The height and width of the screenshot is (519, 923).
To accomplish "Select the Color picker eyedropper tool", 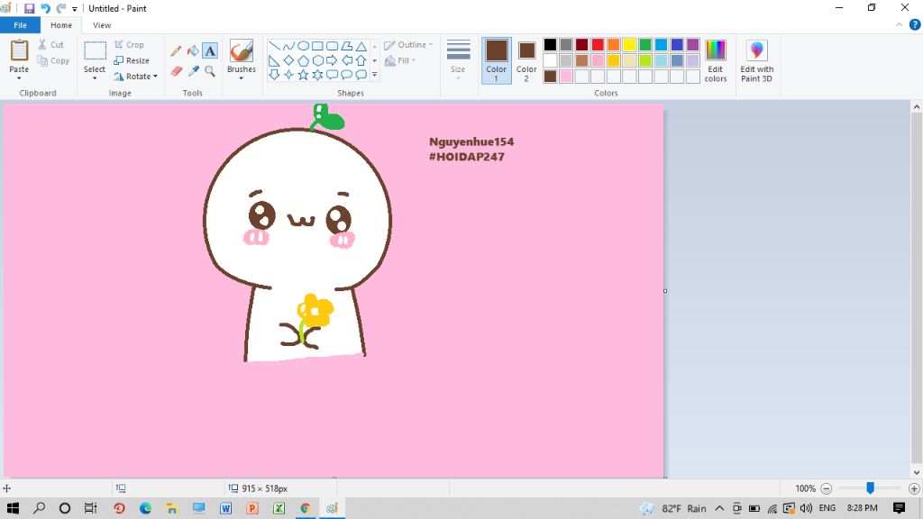I will click(x=193, y=71).
